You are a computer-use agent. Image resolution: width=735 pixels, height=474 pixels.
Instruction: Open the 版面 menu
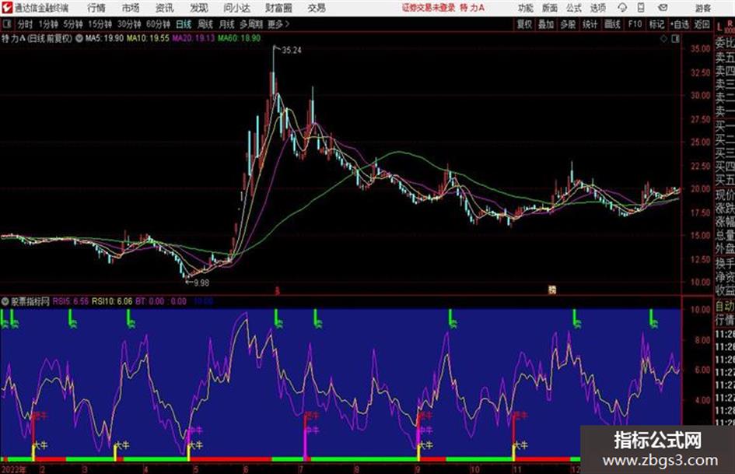[x=550, y=8]
